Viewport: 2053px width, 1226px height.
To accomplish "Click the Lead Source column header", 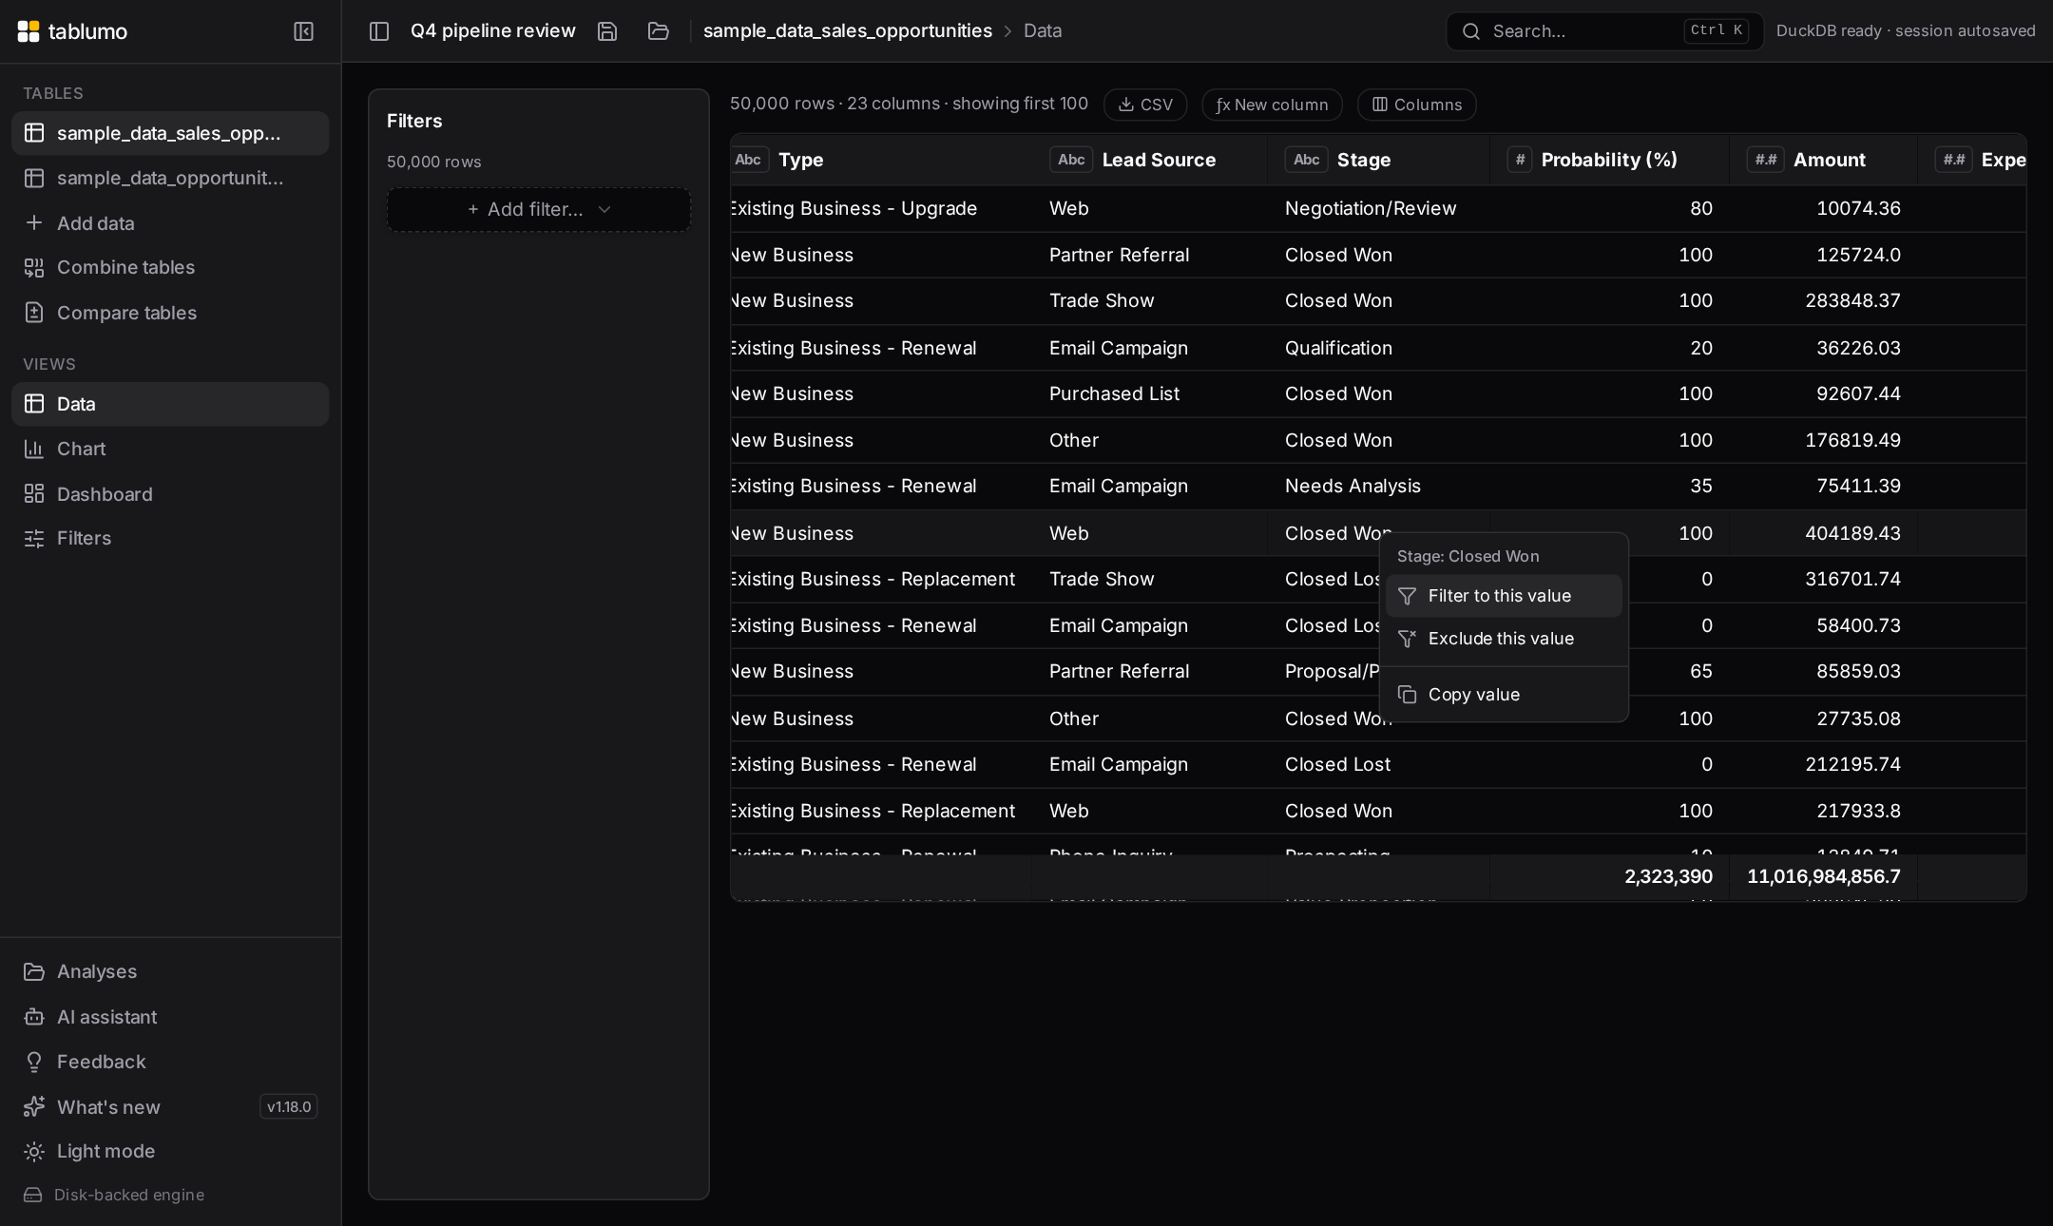I will coord(1150,160).
